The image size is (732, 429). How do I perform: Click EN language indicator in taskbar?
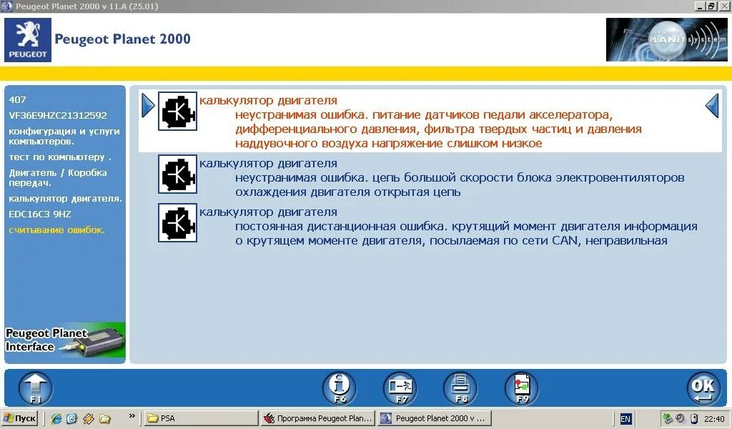pyautogui.click(x=625, y=419)
